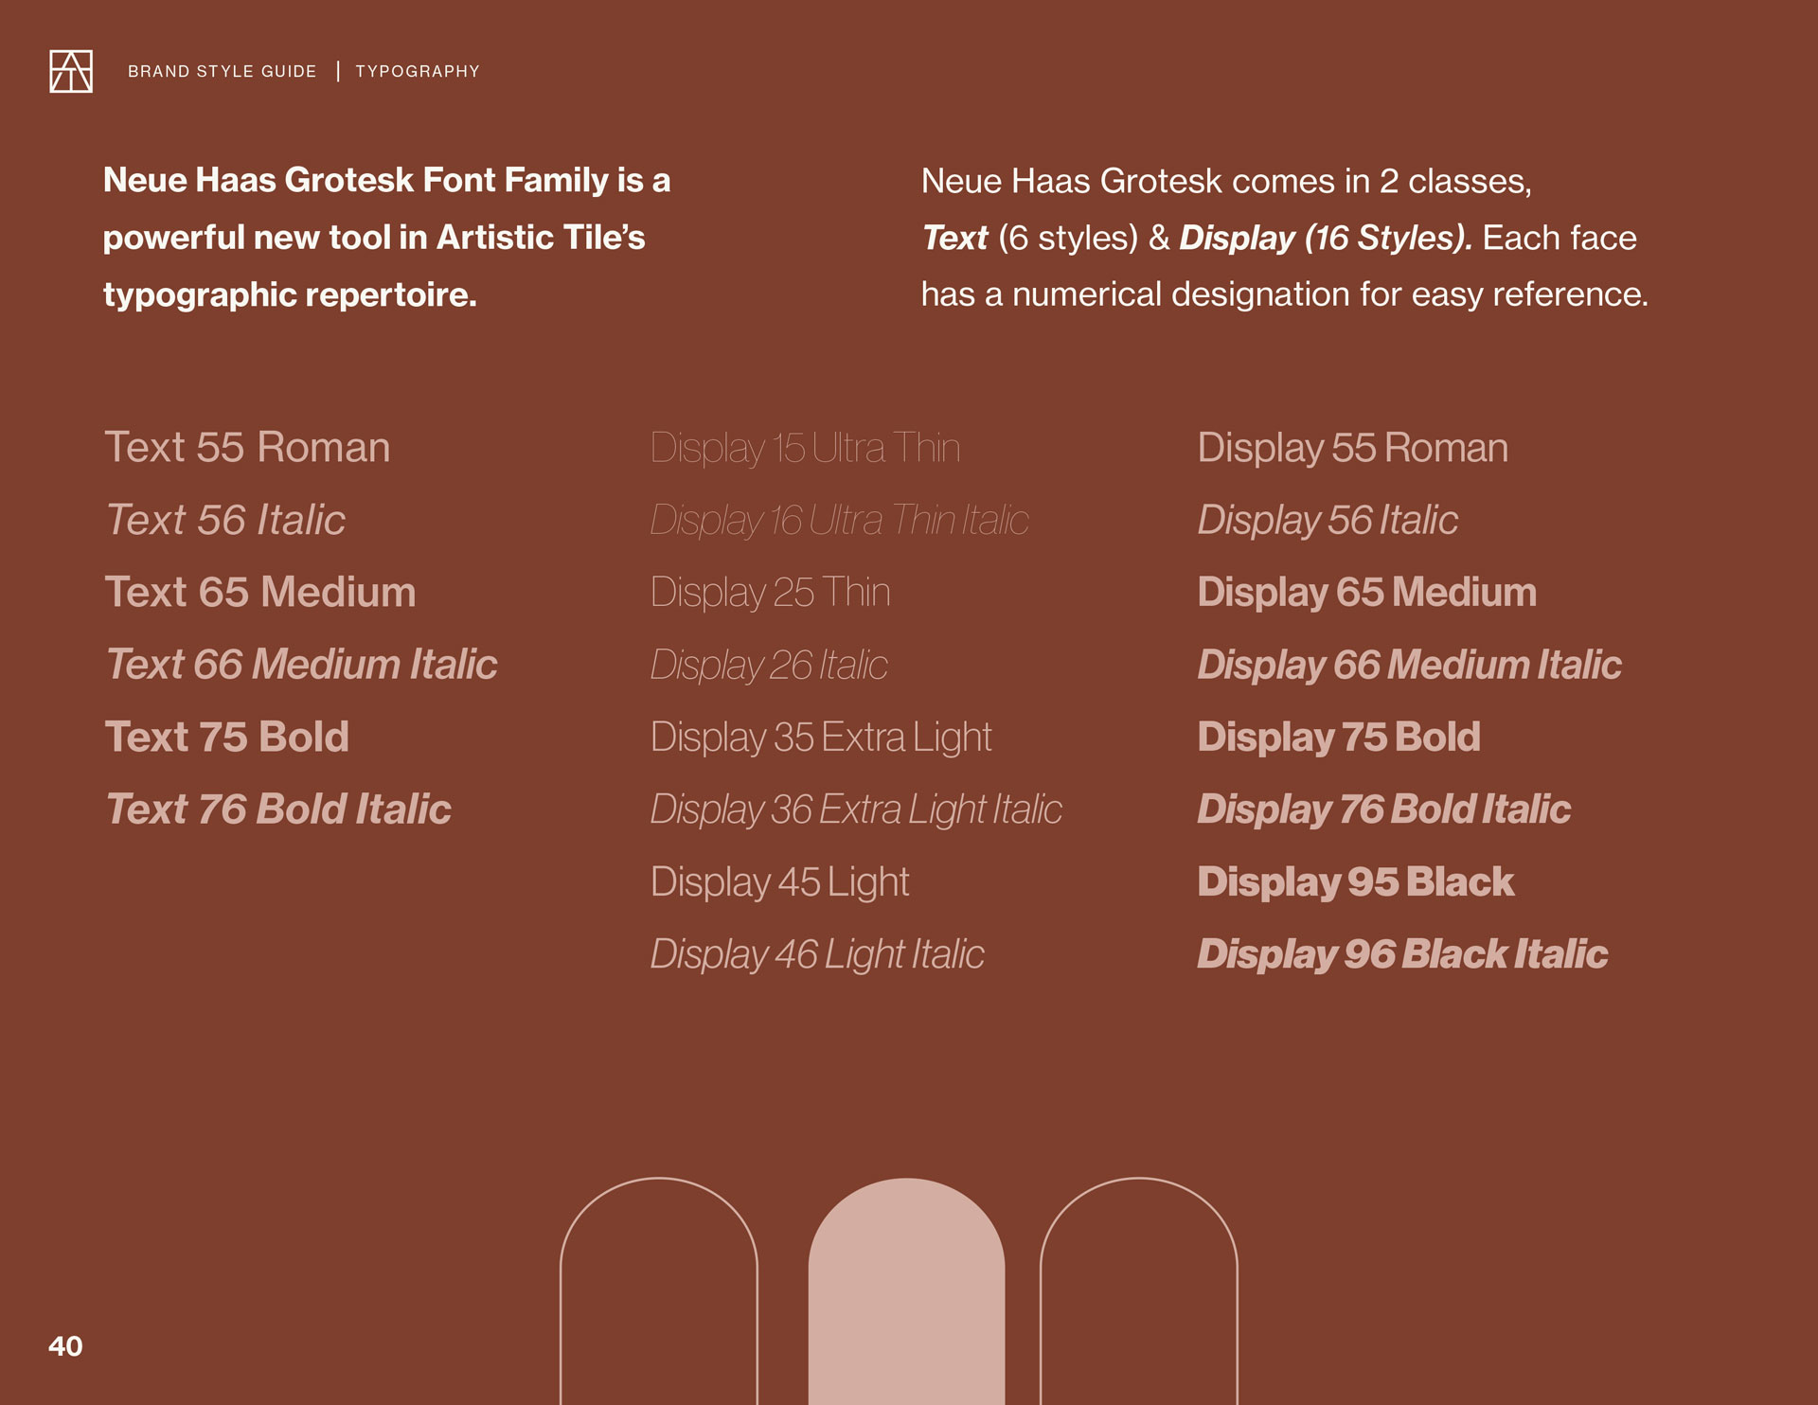Pick the 'Display 56 Italic' sample
This screenshot has height=1405, width=1818.
[x=1328, y=520]
